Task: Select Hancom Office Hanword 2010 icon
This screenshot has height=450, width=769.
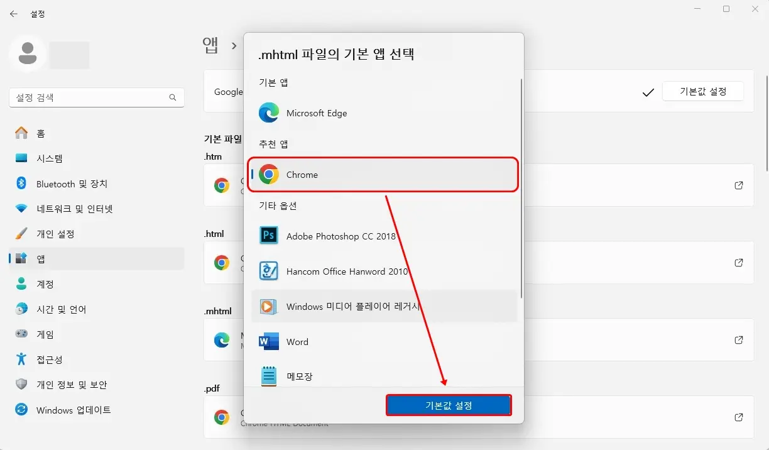Action: click(x=269, y=271)
